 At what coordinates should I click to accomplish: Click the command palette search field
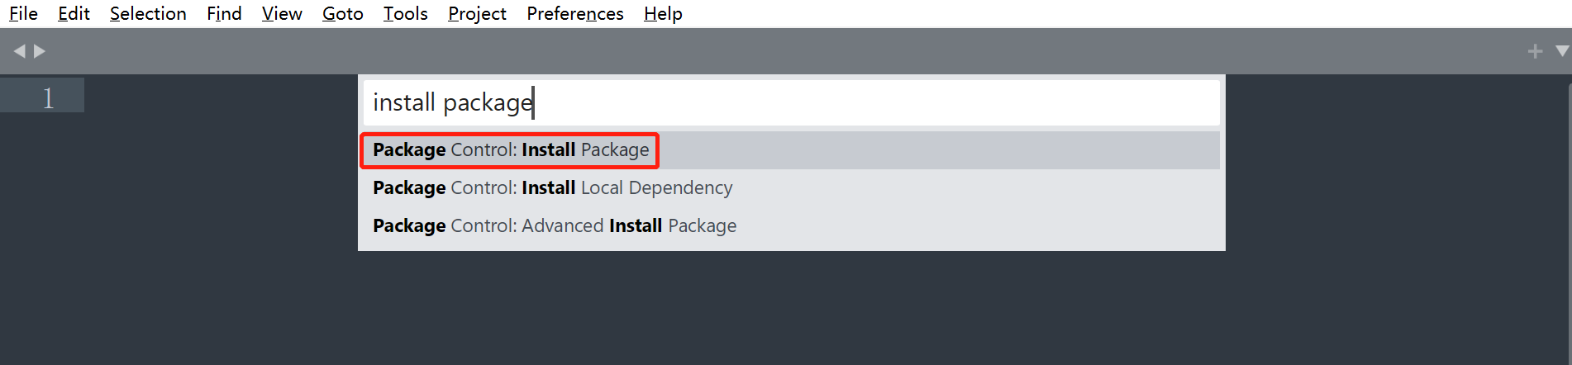tap(791, 102)
